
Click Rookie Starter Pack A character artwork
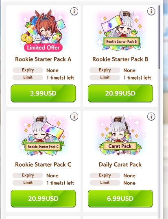(44, 30)
